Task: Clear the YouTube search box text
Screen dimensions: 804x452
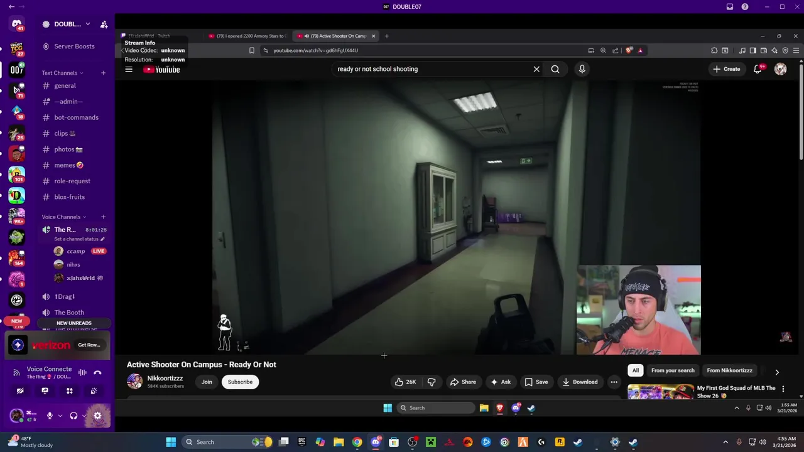Action: coord(536,69)
